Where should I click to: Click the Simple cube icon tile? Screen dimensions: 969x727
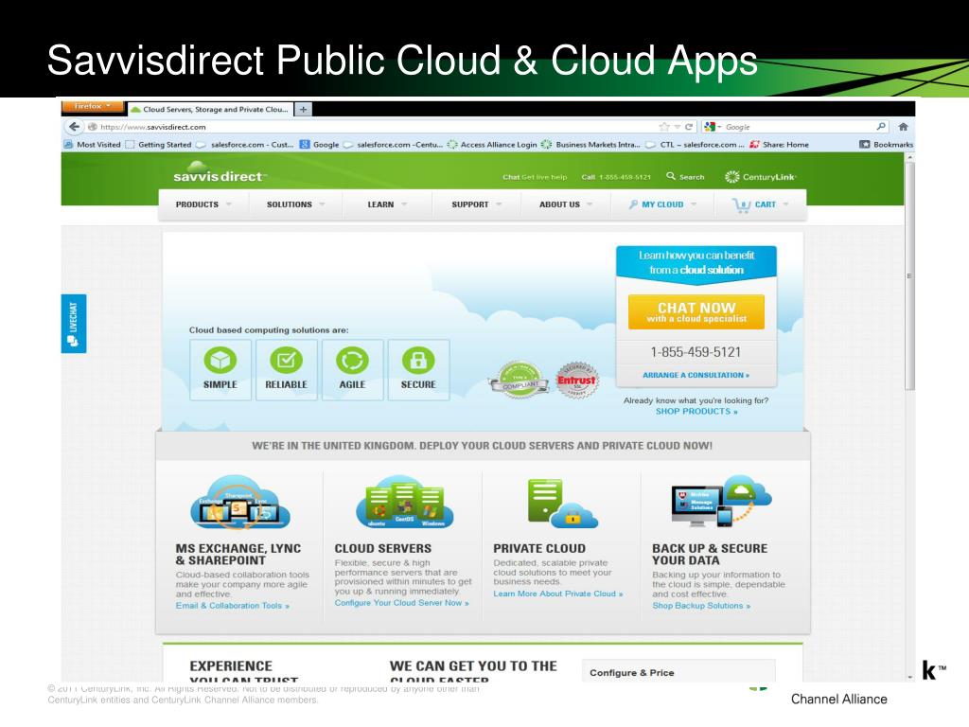[x=220, y=370]
